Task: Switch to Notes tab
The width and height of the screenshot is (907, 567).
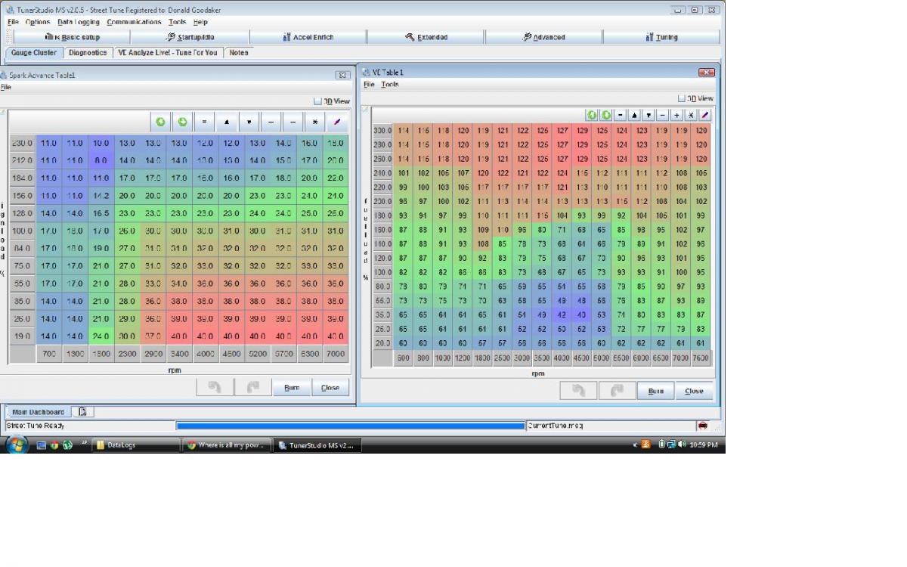Action: (239, 53)
